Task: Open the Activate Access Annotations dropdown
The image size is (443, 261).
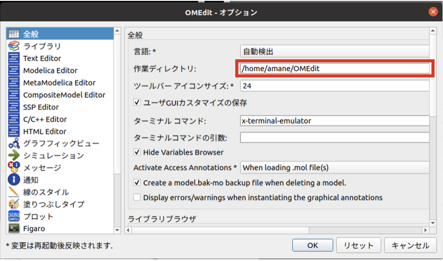Action: [335, 168]
